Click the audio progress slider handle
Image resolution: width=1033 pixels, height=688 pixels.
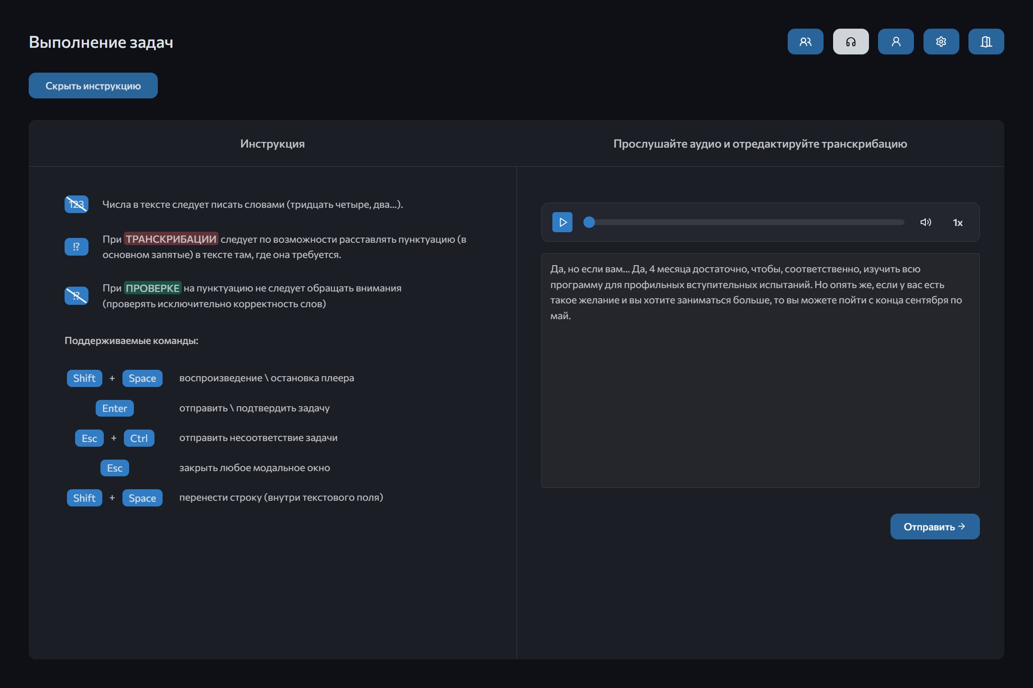tap(589, 222)
